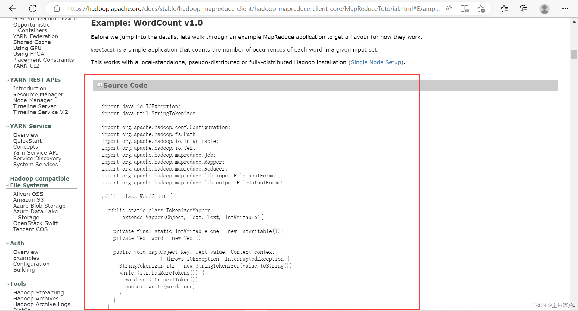Navigate to Hadoop Streaming documentation

[38, 292]
